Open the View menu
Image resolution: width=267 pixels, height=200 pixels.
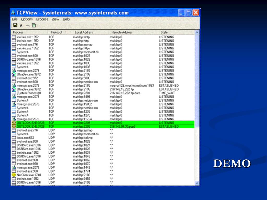56,19
